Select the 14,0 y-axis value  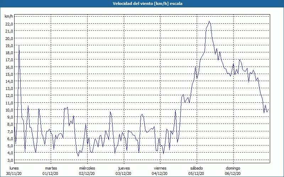point(10,81)
